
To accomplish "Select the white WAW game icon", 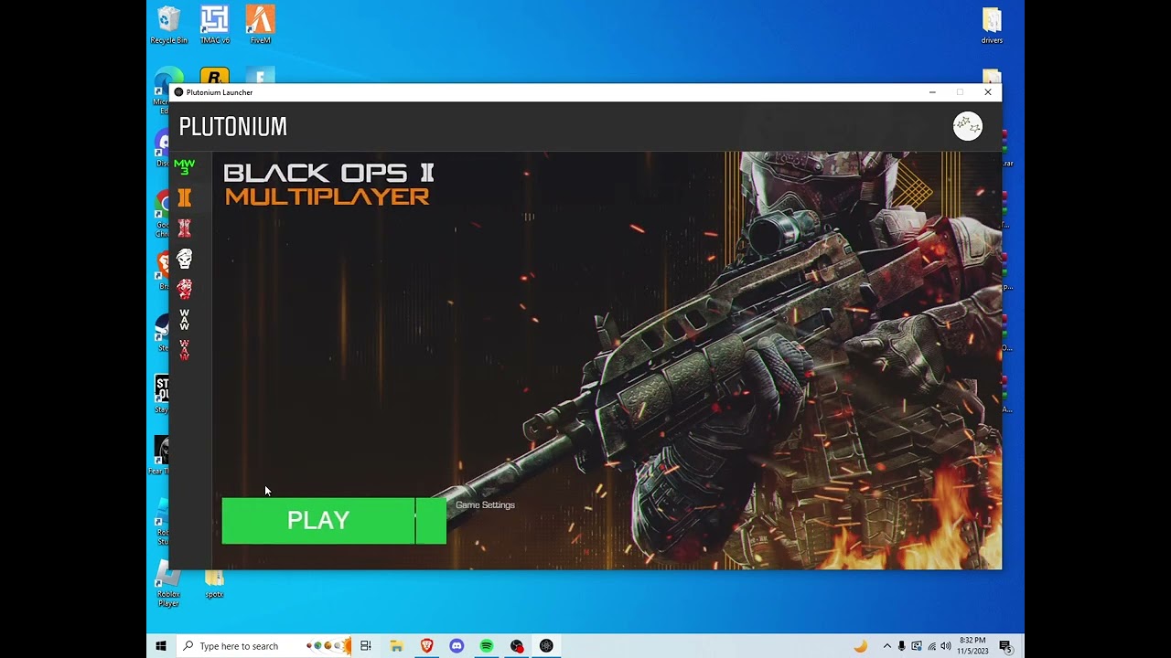I will (184, 320).
